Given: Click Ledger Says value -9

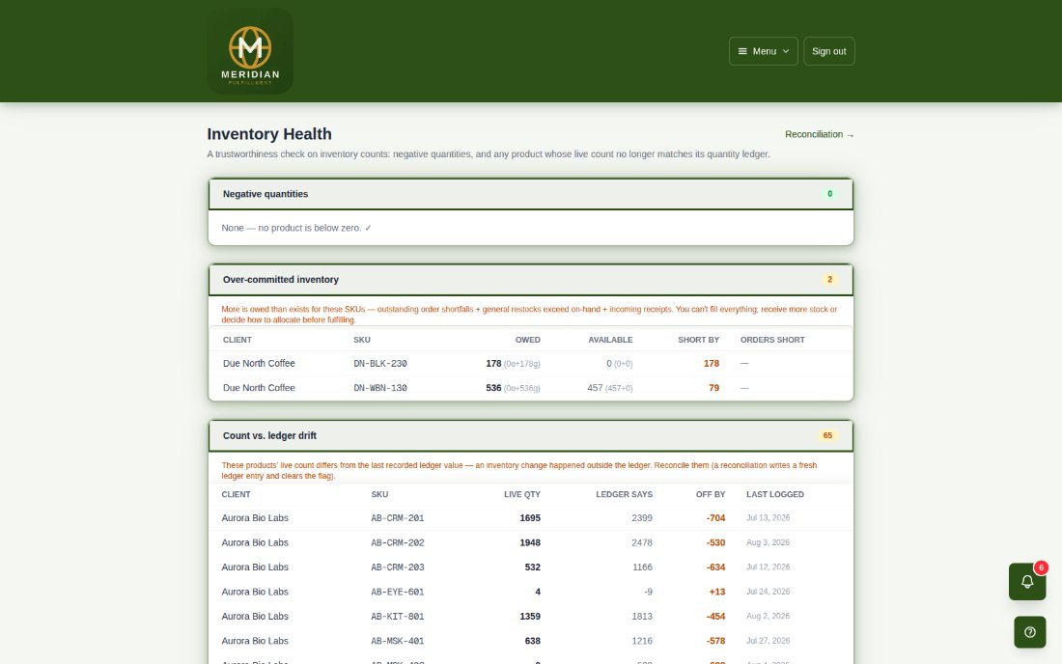Looking at the screenshot, I should [648, 593].
